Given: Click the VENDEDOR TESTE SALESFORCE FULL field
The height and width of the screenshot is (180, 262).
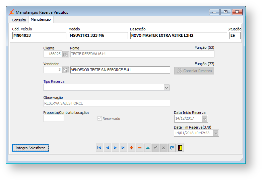Looking at the screenshot, I should click(x=120, y=70).
